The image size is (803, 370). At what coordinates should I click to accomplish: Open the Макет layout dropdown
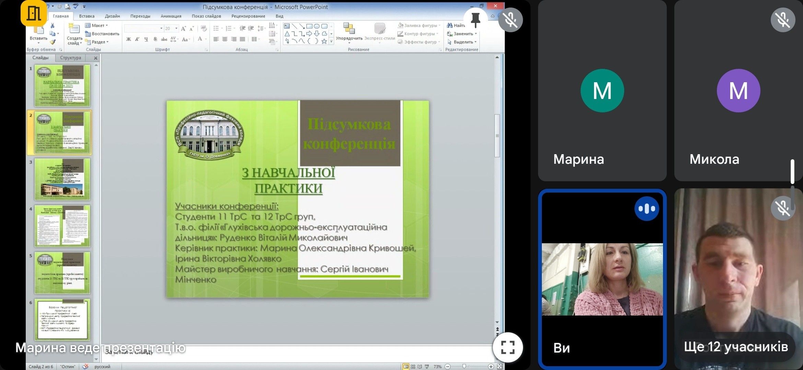98,25
